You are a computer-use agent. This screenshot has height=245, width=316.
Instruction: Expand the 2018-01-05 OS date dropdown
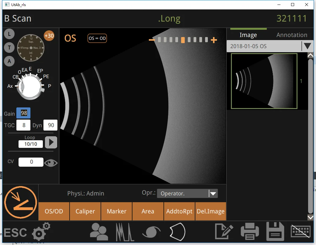click(307, 46)
